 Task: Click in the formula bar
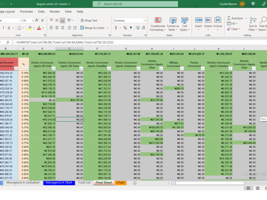(140, 42)
